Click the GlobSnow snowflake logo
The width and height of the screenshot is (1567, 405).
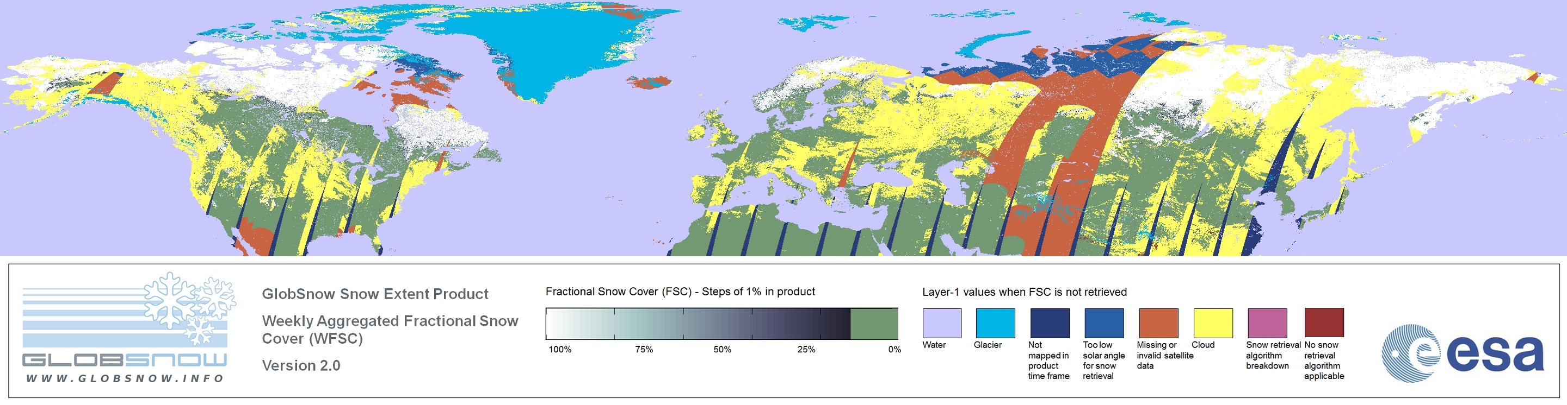(x=190, y=308)
